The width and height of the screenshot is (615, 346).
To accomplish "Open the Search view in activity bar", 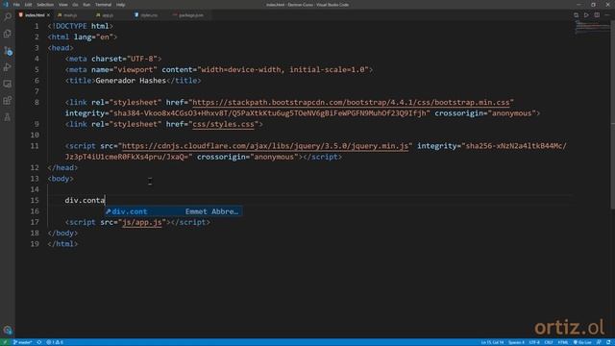I will (x=8, y=17).
